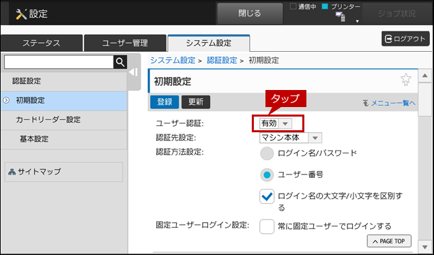Click the 登録 button
Image resolution: width=434 pixels, height=255 pixels.
[164, 102]
